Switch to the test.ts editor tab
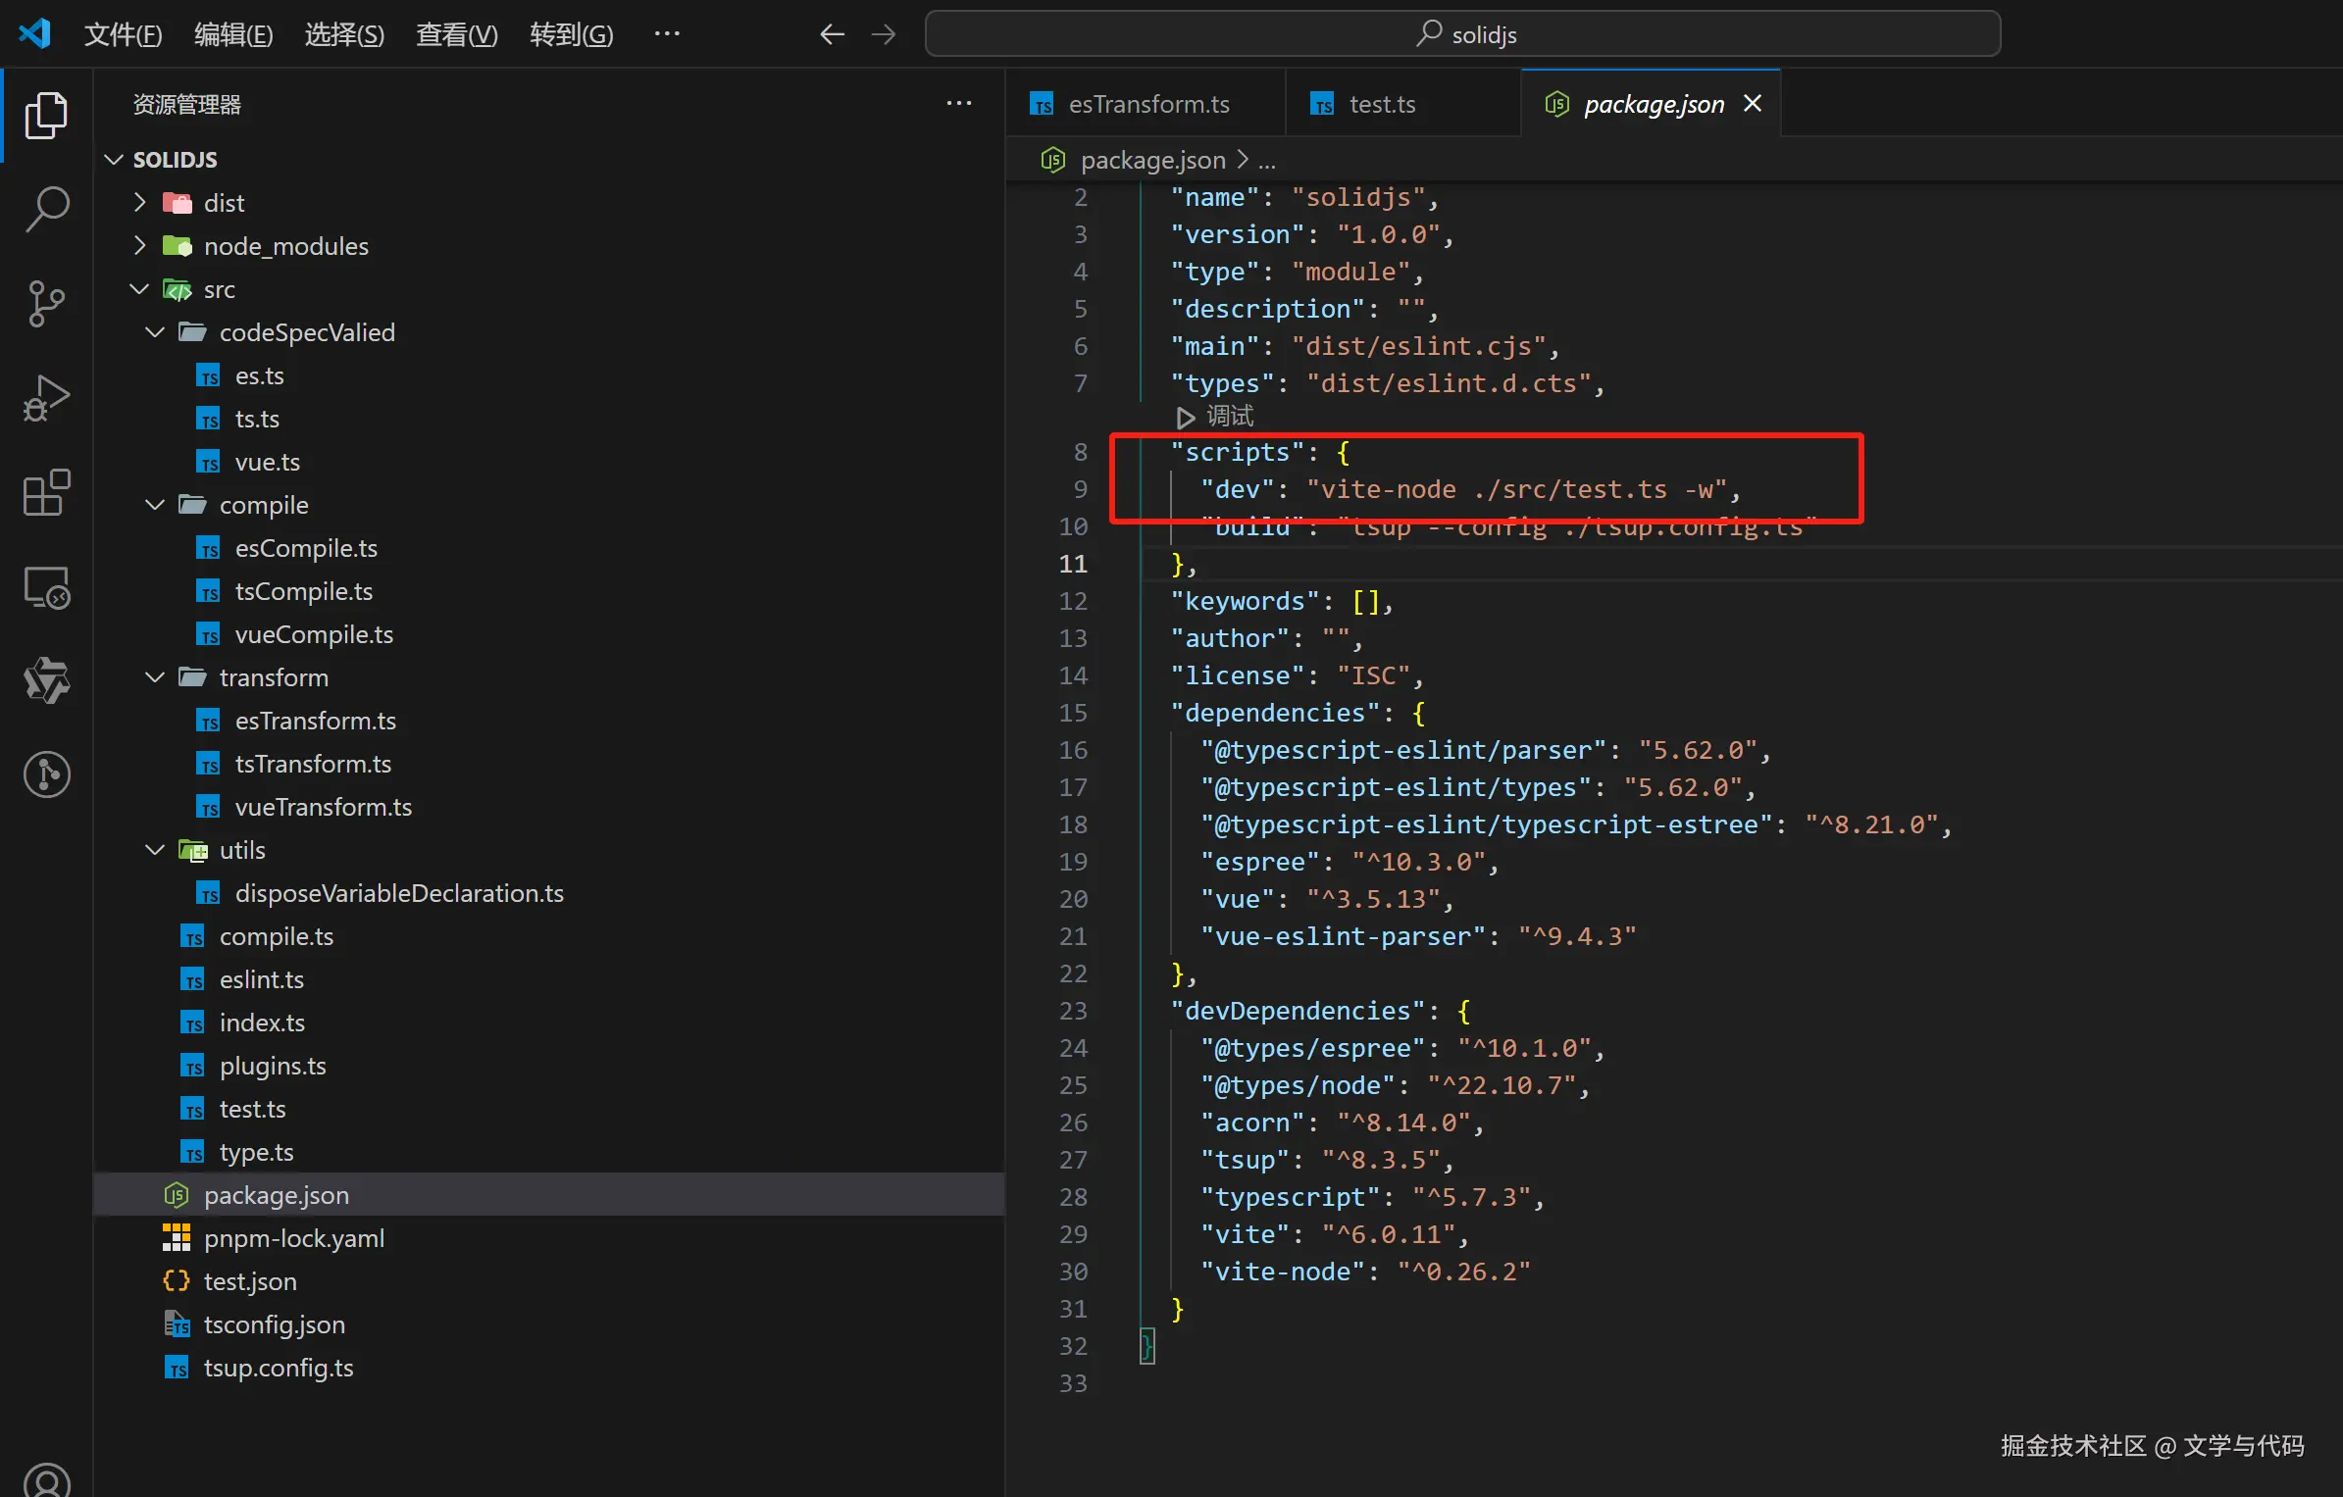 pyautogui.click(x=1381, y=104)
